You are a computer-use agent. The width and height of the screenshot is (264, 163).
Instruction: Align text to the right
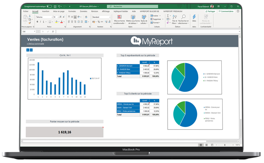tap(75, 22)
